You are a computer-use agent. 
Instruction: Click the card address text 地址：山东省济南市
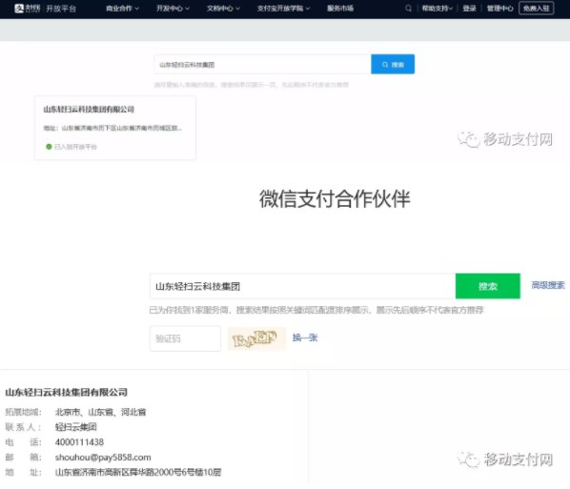point(112,128)
